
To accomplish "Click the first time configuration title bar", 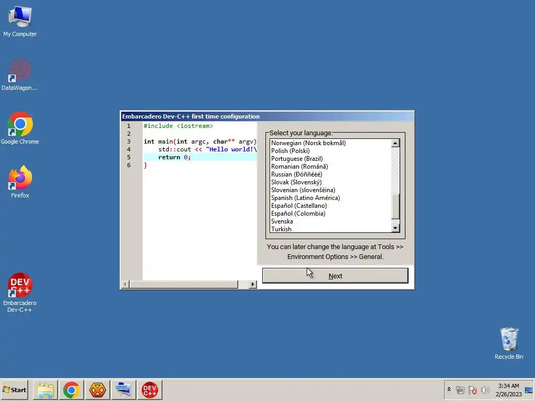I will pos(267,116).
